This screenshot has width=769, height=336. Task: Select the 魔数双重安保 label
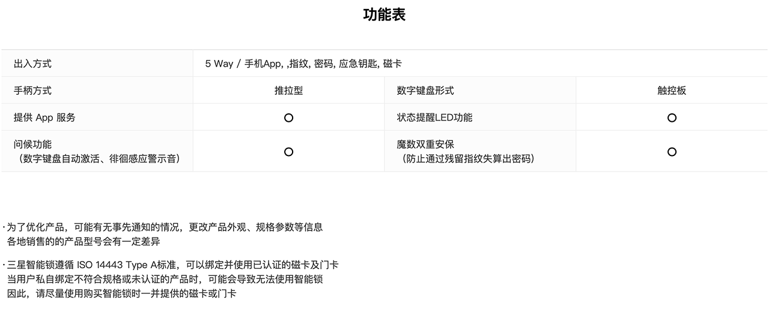pos(425,145)
